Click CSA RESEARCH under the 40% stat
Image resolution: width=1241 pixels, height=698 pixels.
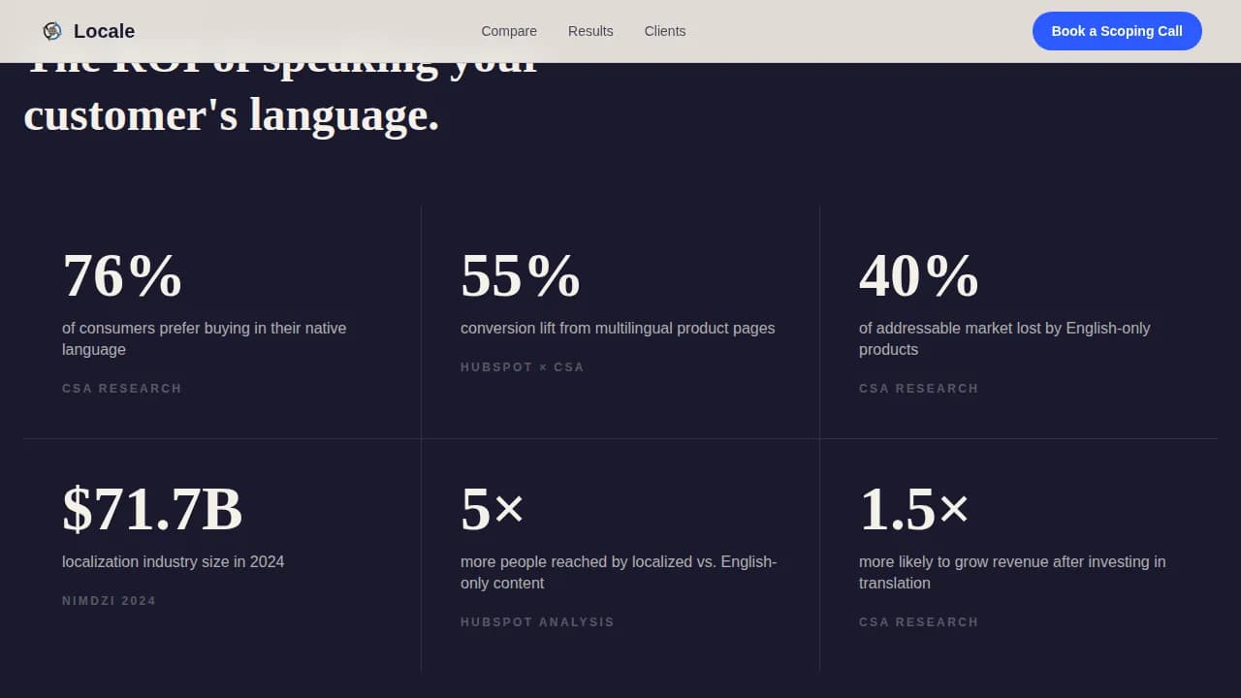918,388
